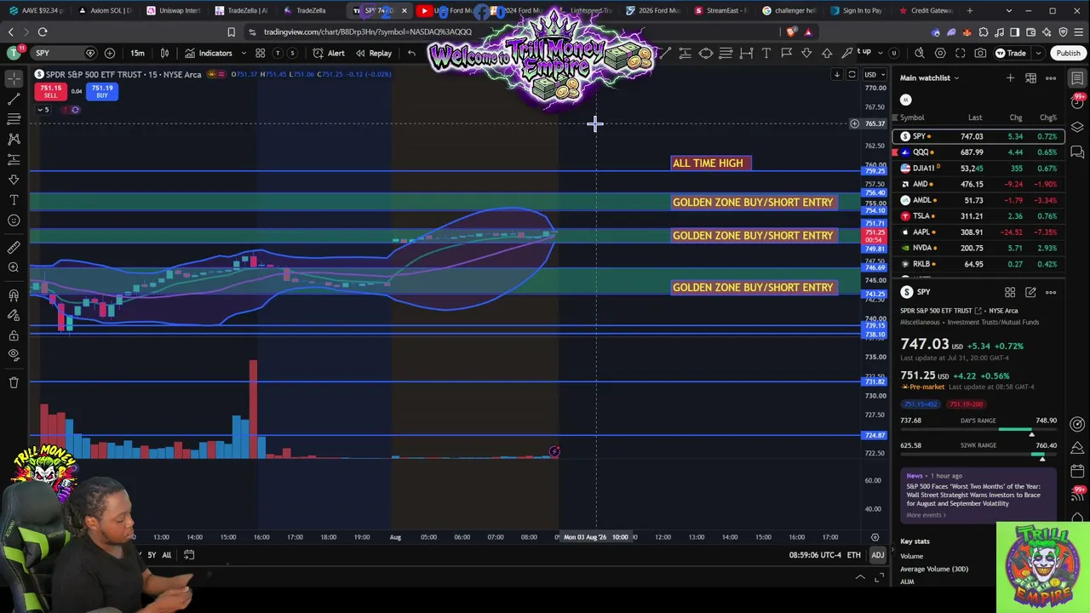Expand the Indicators favorites dropdown arrow
1090x613 pixels.
[244, 53]
